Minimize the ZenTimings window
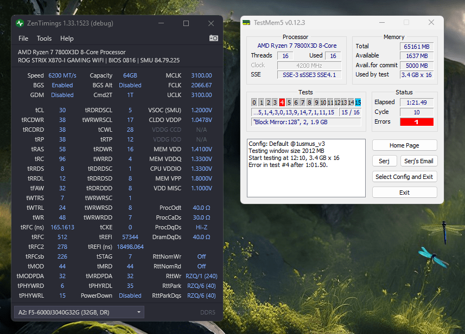The width and height of the screenshot is (465, 334). (161, 23)
